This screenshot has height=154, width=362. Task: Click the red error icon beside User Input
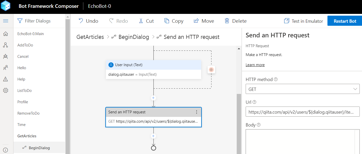(211, 70)
